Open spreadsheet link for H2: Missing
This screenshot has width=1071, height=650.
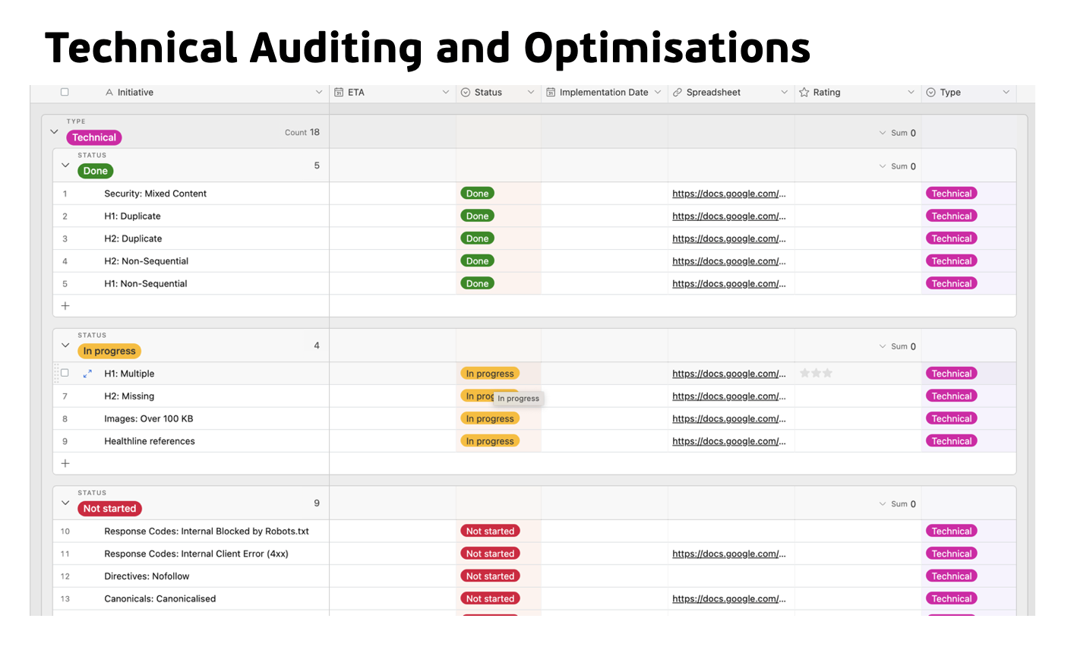[729, 396]
